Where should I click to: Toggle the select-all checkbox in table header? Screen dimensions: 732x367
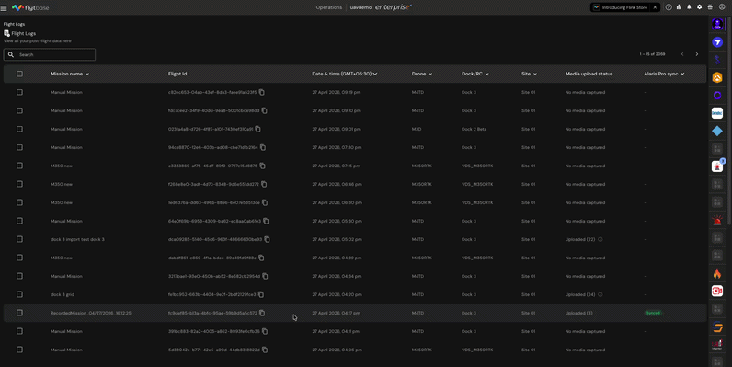[x=19, y=74]
